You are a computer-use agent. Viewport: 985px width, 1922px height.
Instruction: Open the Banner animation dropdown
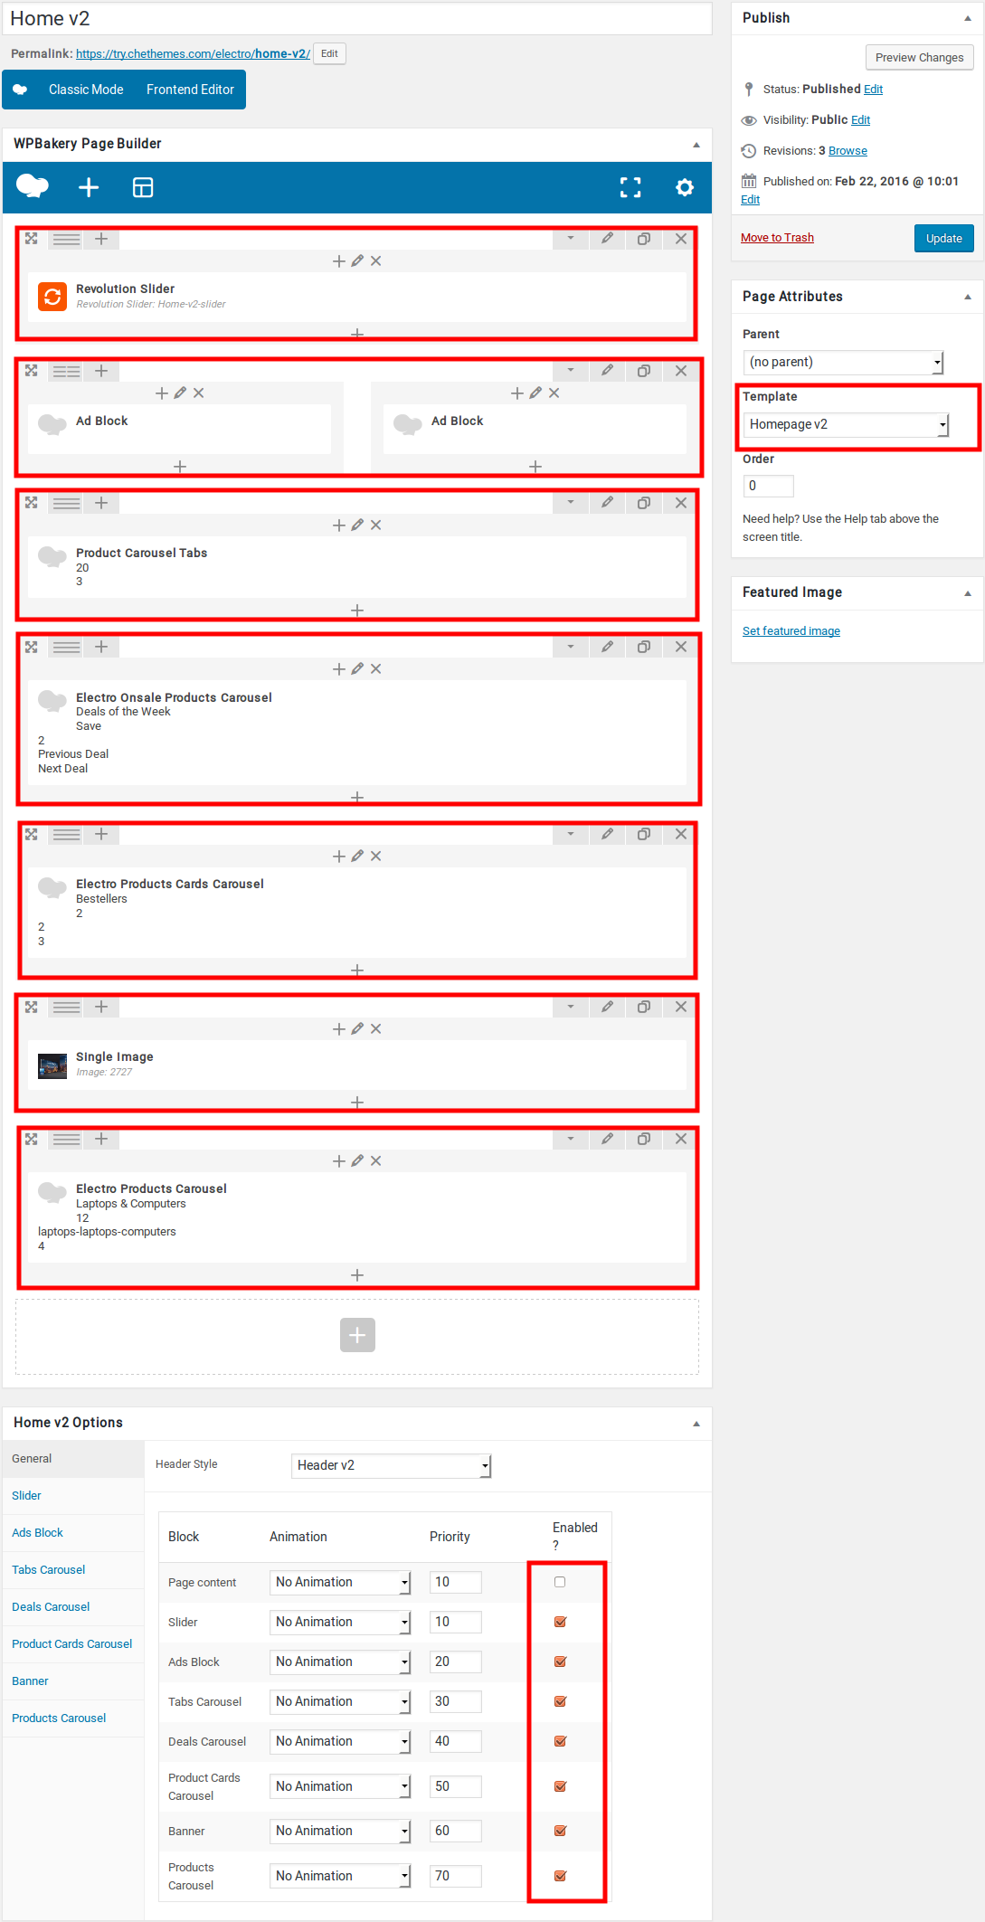[x=340, y=1831]
